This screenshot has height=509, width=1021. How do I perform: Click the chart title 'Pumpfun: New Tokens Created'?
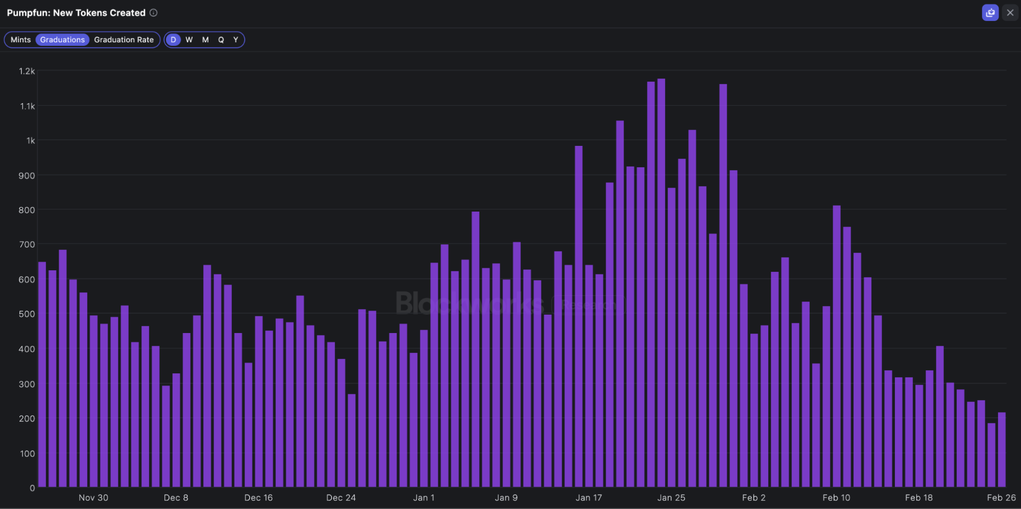(76, 13)
